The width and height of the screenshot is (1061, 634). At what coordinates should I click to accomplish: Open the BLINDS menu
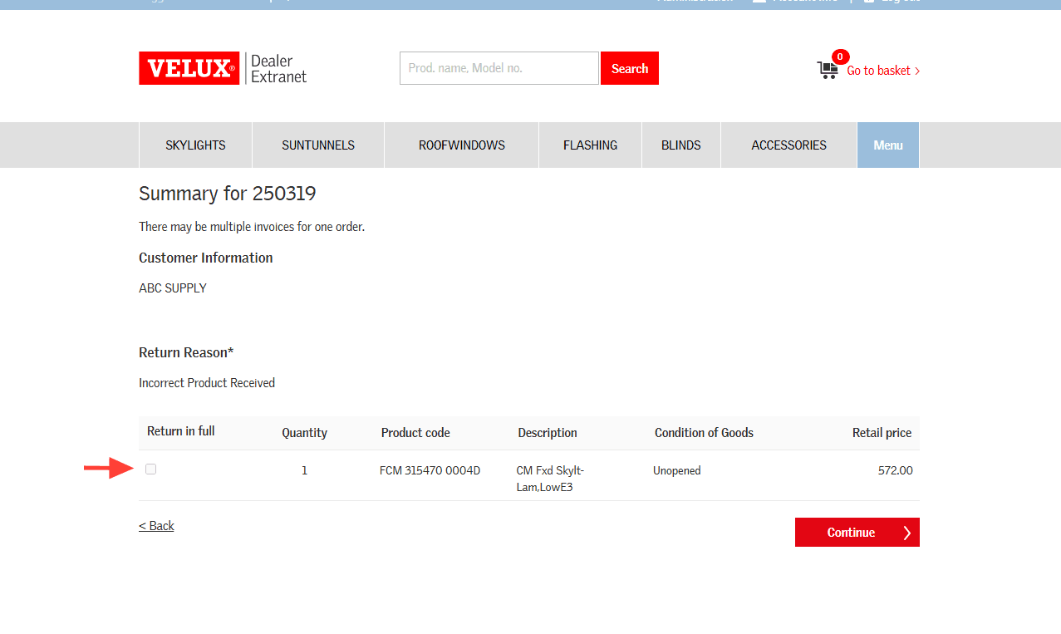(x=681, y=145)
